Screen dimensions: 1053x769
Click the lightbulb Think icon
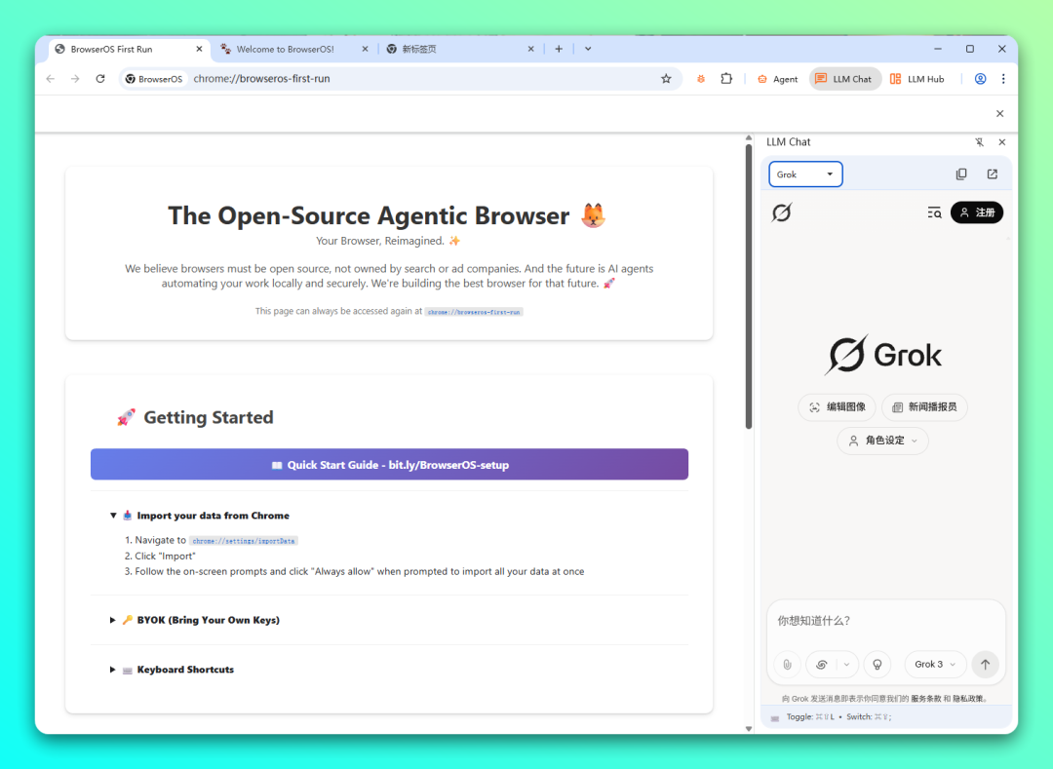tap(877, 665)
